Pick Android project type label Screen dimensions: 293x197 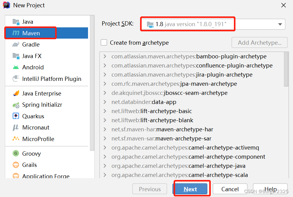click(33, 67)
